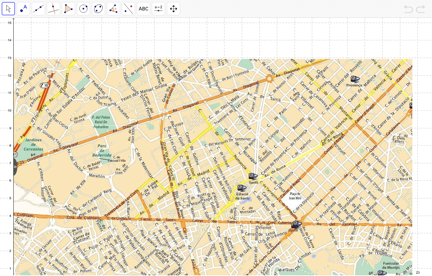Click the Diagonal roundabout on the map
432x276 pixels.
pos(270,79)
